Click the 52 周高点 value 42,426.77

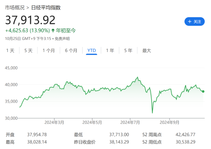pos(185,135)
